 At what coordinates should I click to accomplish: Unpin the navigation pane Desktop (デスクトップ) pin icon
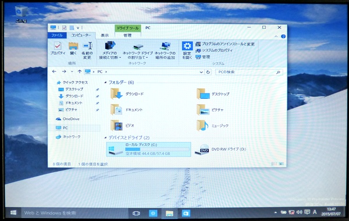click(x=97, y=90)
